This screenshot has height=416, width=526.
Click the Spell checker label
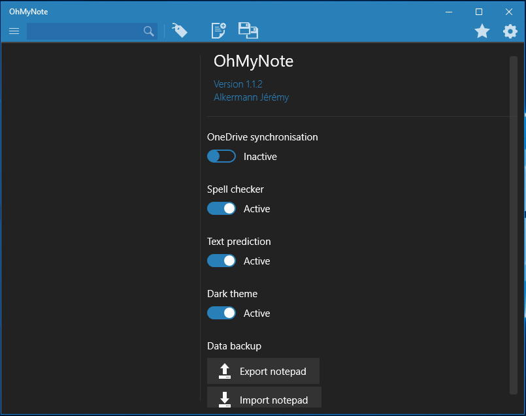pos(235,189)
